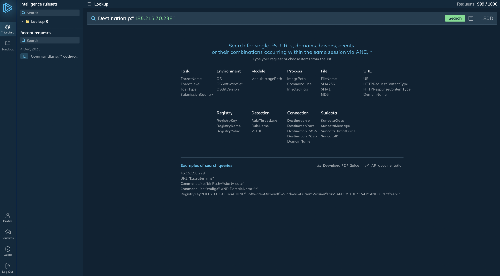Screen dimensions: 500x276
Task: Expand the Lookup 0 folder
Action: [22, 22]
